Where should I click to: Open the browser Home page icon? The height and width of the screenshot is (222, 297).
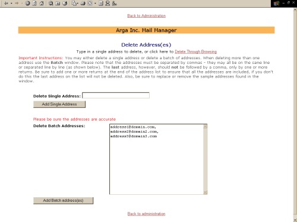coord(42,3)
